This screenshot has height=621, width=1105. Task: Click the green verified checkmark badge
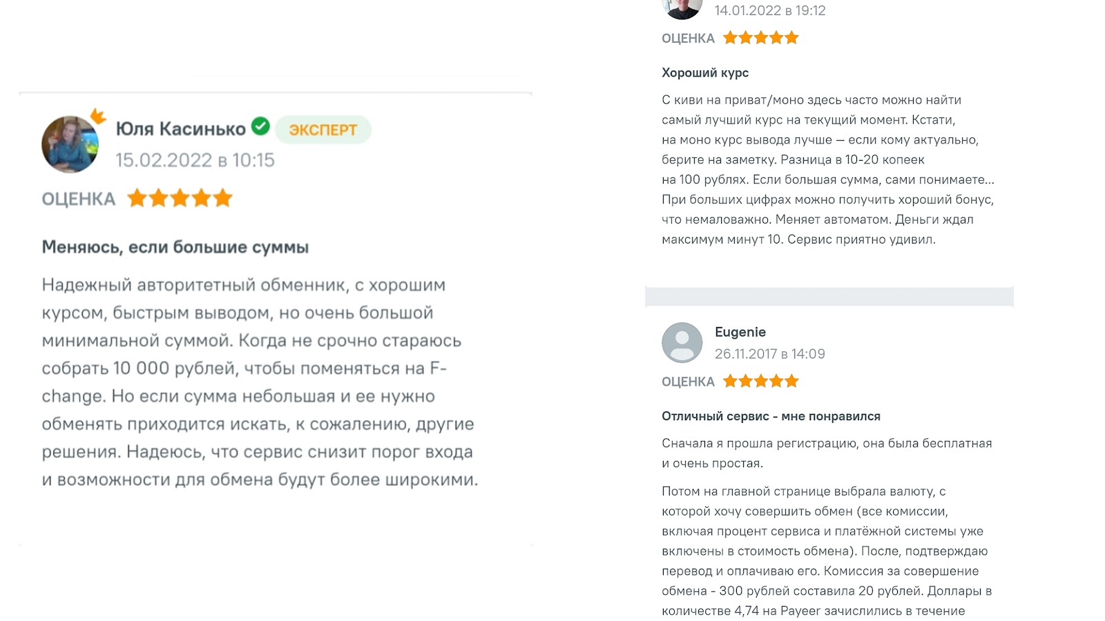tap(260, 127)
